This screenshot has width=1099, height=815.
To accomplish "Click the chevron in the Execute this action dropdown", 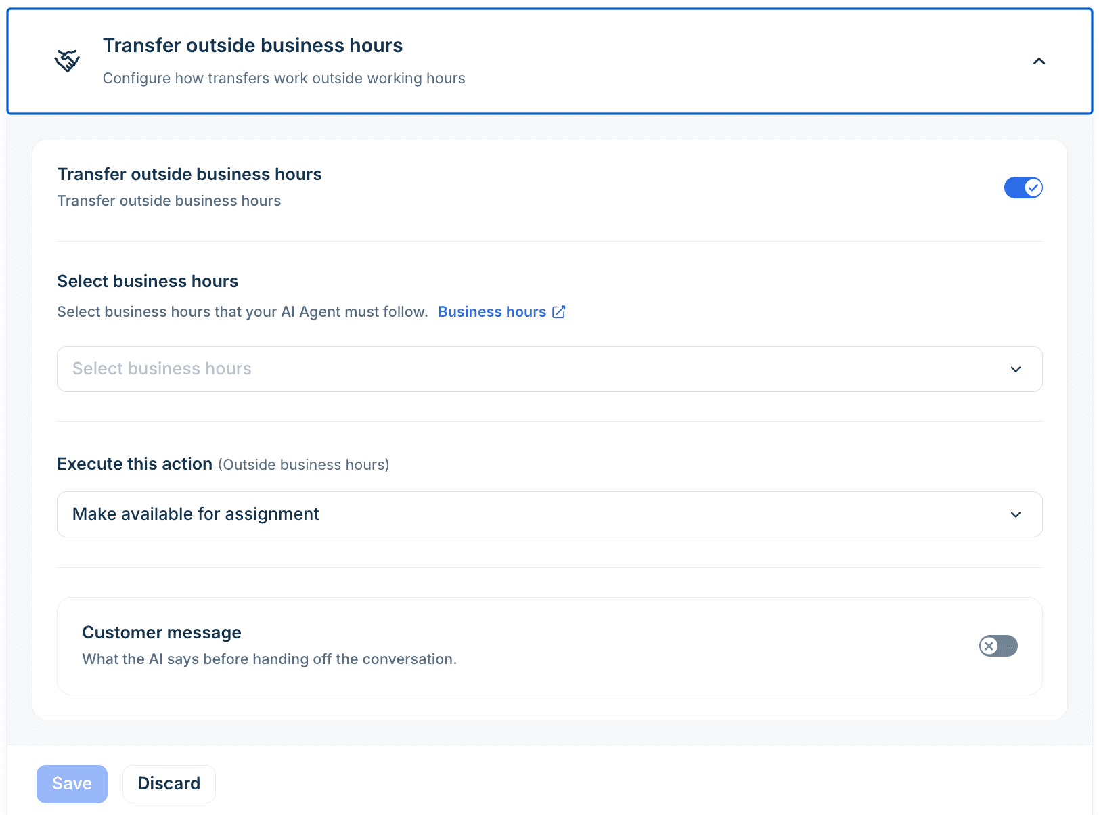I will [1016, 514].
